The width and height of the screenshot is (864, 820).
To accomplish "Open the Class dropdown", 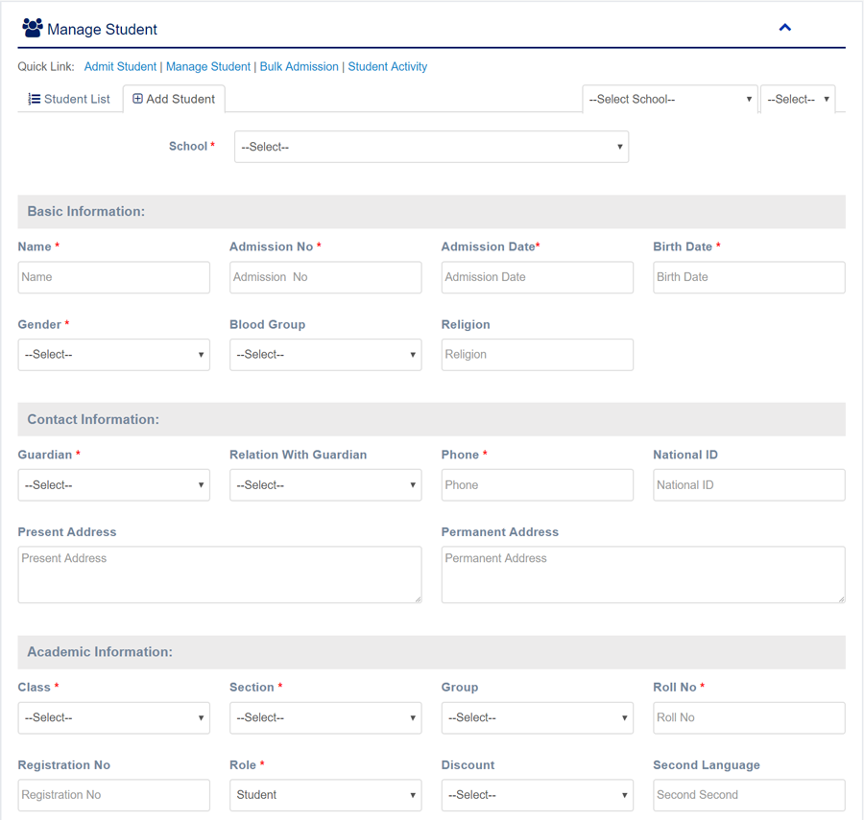I will coord(113,718).
